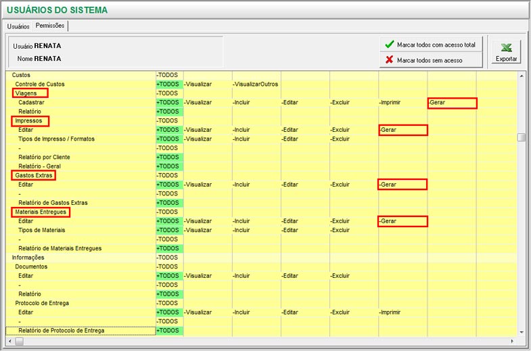531x351 pixels.
Task: Toggle -Imprimir permission in Cadastrar row
Action: click(403, 103)
